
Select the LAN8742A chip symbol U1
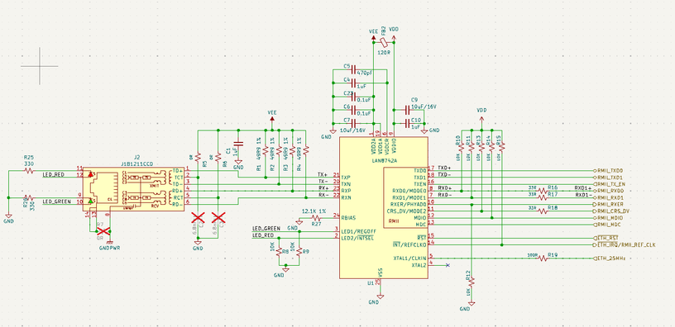point(384,207)
